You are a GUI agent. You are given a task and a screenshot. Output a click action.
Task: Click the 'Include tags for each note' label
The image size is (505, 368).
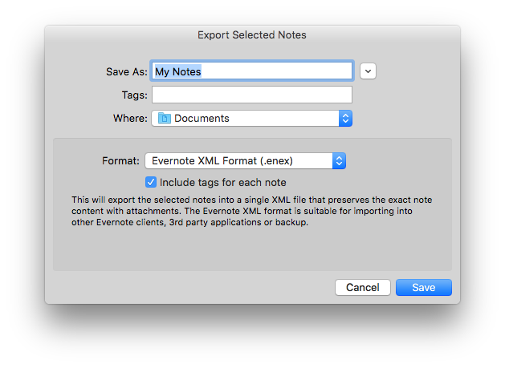point(223,182)
